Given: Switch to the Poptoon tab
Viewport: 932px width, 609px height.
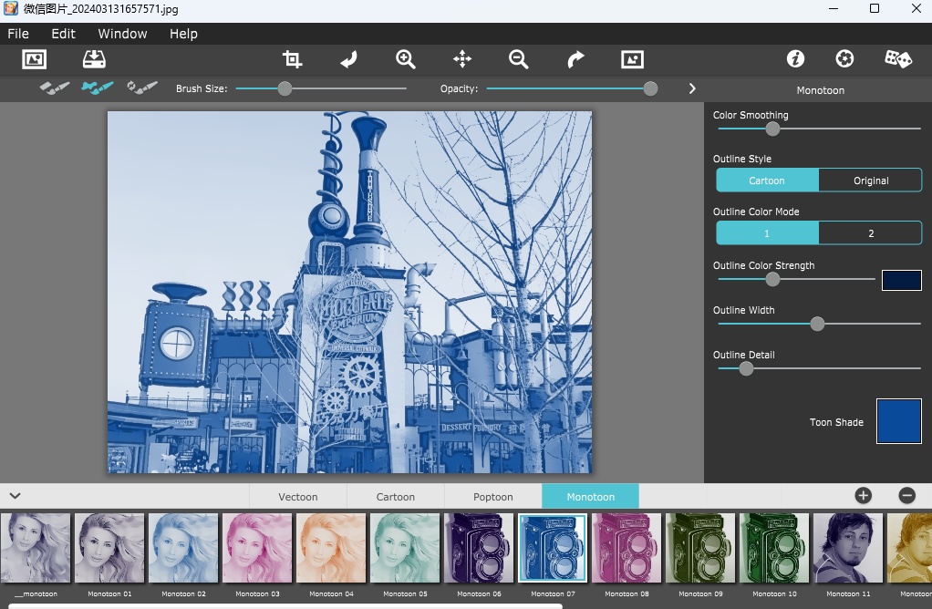Looking at the screenshot, I should 492,496.
